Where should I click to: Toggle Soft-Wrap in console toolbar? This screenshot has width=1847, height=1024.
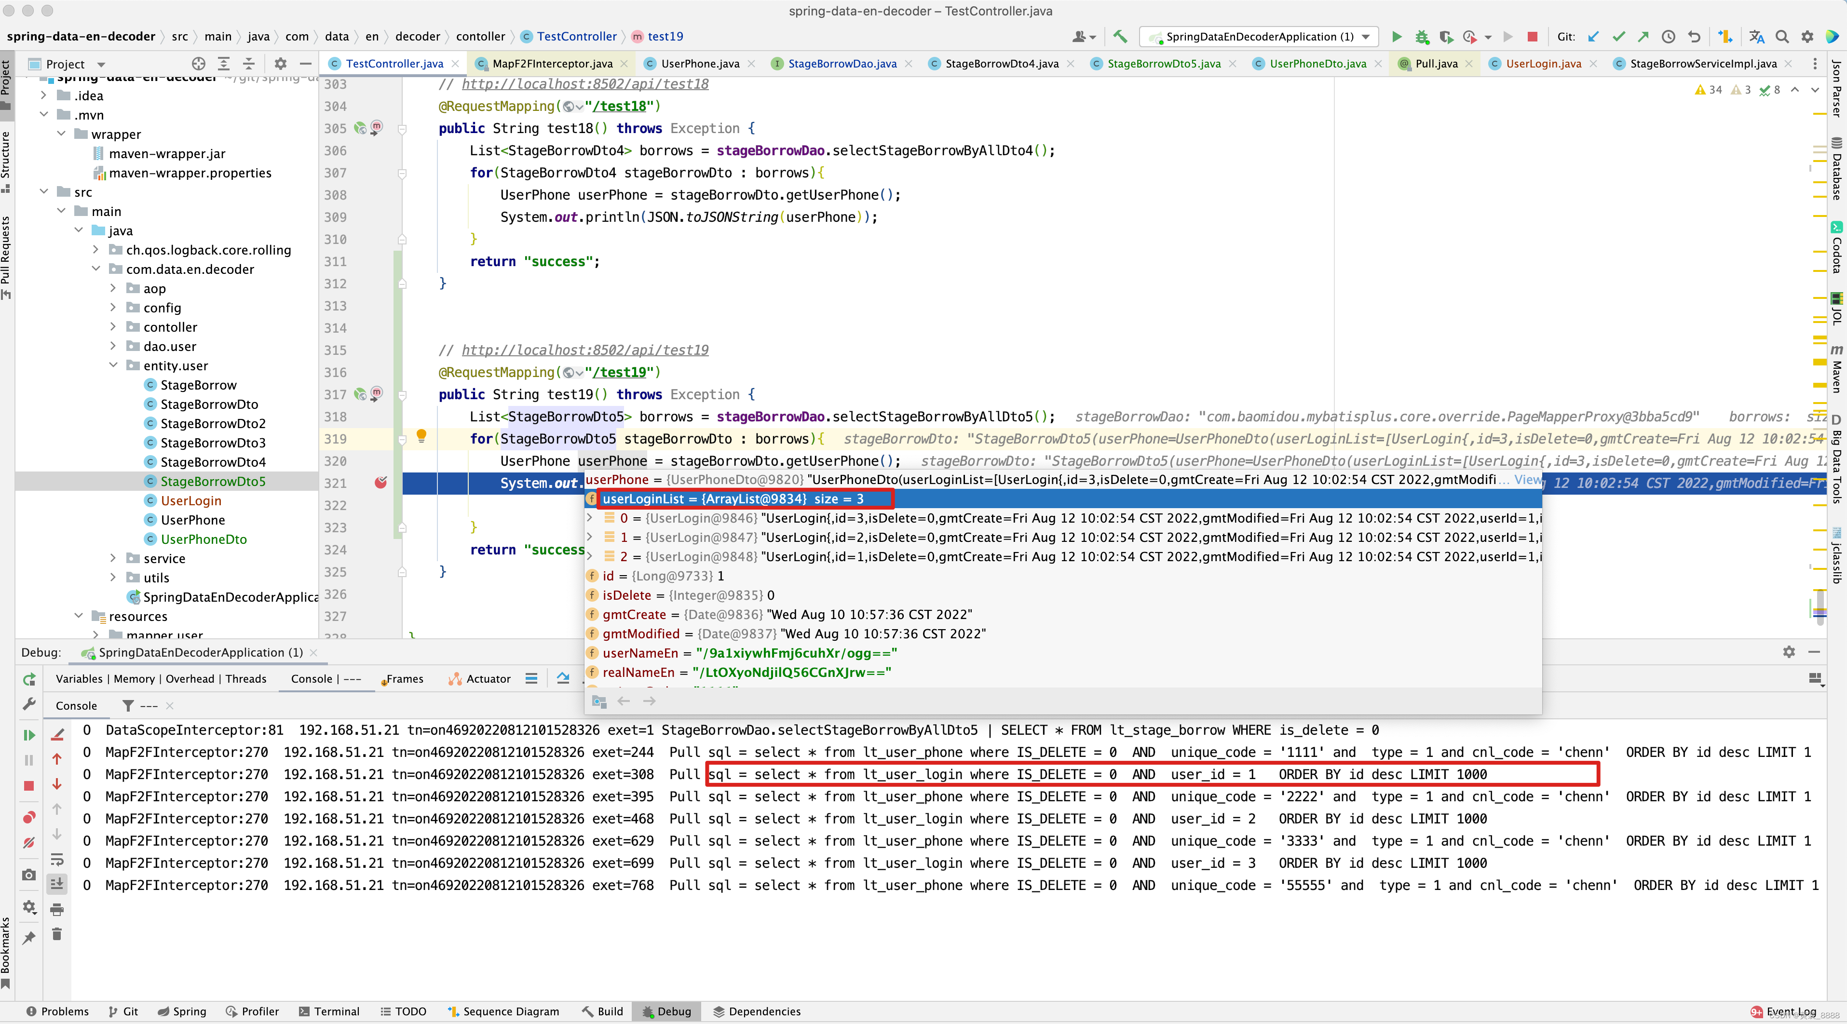tap(56, 859)
